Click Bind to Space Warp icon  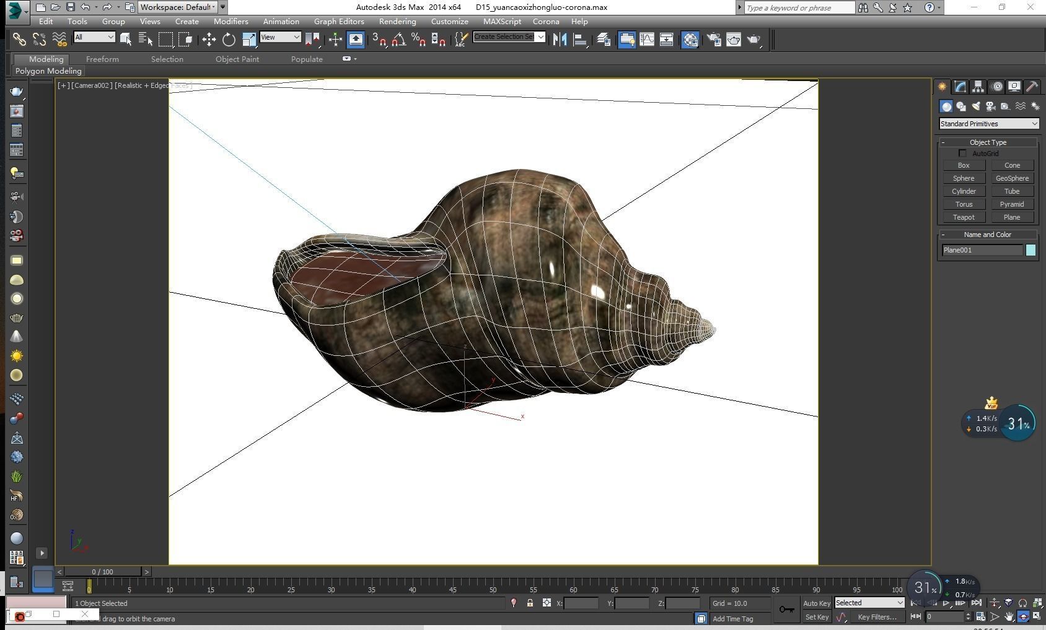[x=59, y=40]
